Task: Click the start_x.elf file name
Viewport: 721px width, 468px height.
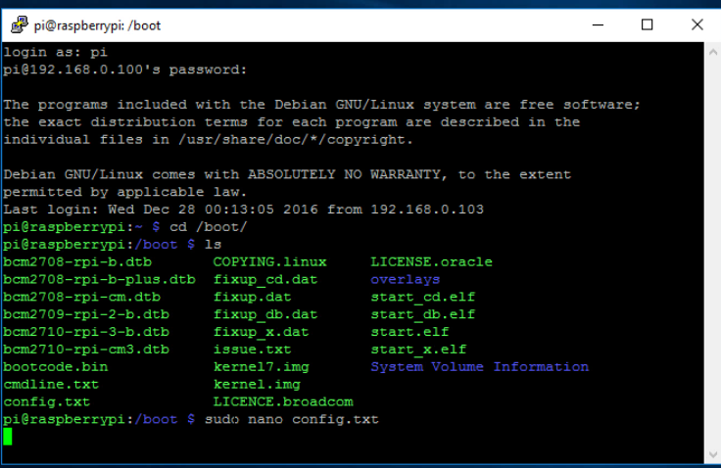Action: pyautogui.click(x=418, y=349)
